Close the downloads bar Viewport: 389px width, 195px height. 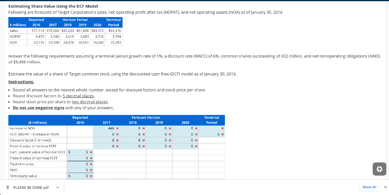pyautogui.click(x=385, y=187)
